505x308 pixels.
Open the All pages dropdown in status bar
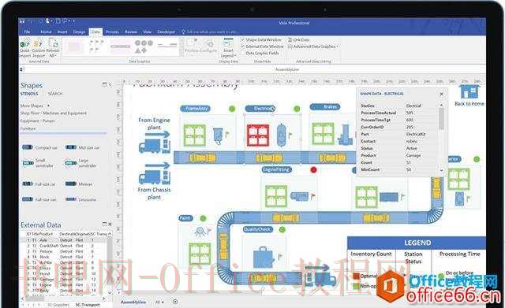click(159, 302)
